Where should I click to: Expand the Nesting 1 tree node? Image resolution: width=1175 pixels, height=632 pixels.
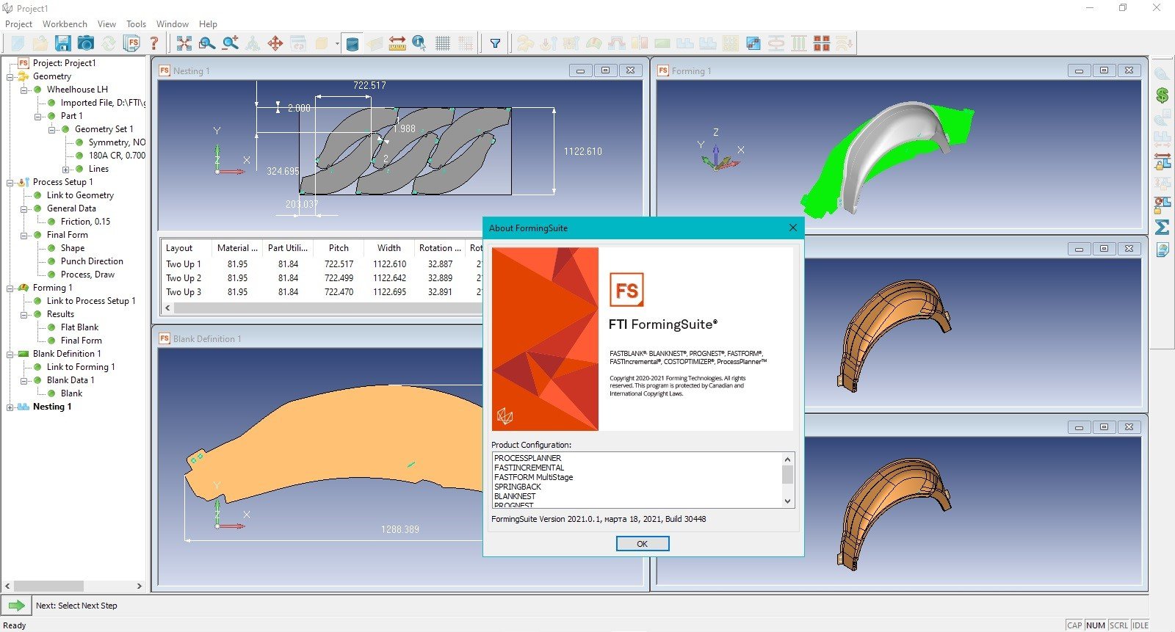tap(10, 407)
